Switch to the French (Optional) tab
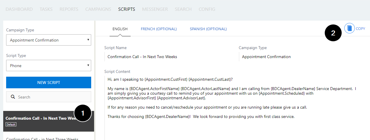This screenshot has width=370, height=140. click(159, 29)
